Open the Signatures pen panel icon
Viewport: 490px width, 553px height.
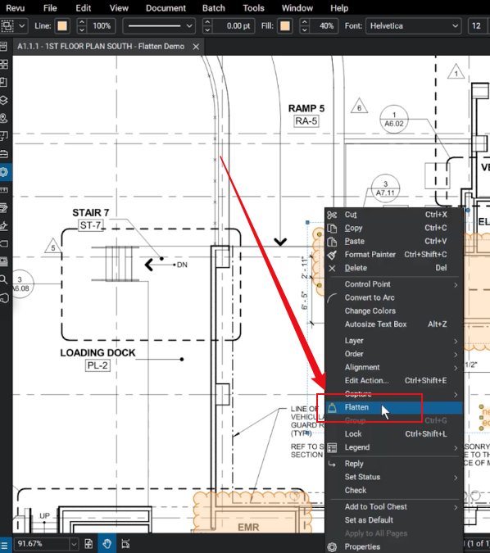pos(3,226)
